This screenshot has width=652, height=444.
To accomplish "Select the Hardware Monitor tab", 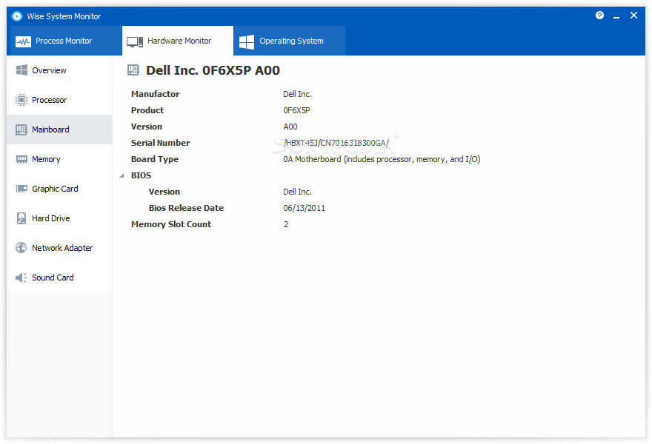I will pos(178,41).
